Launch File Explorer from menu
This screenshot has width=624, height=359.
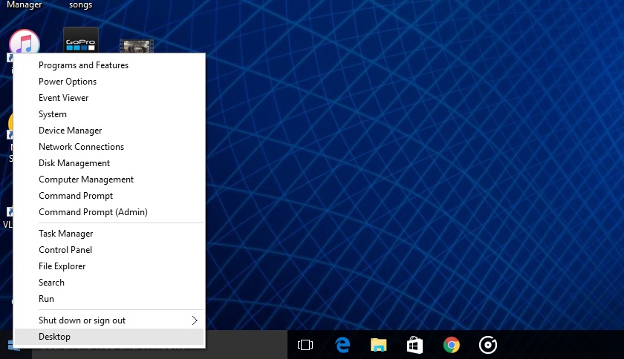109,266
